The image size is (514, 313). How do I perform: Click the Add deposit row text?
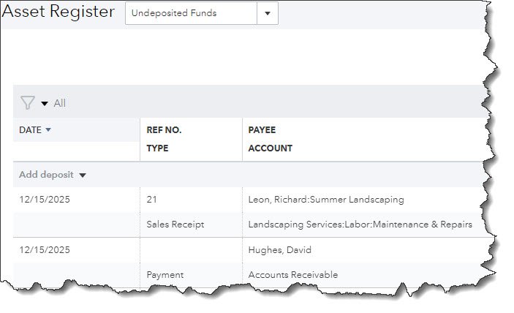pos(46,175)
